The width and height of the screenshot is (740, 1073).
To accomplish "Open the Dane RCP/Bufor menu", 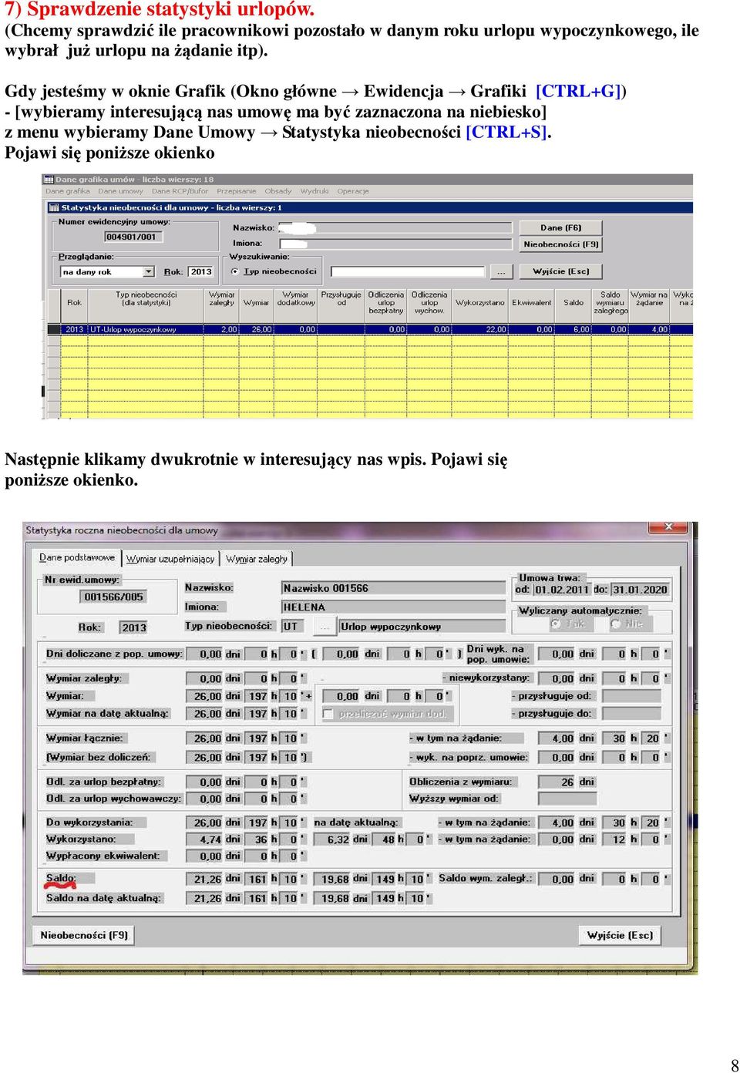I will (180, 191).
